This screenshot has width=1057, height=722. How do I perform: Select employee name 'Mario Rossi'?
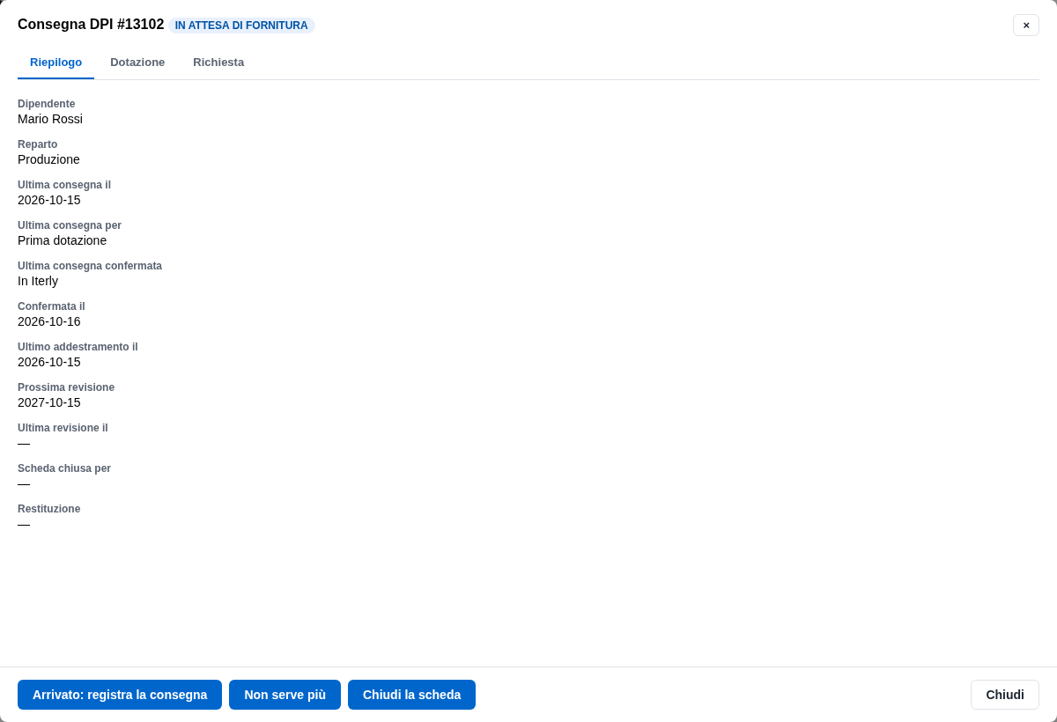click(50, 119)
